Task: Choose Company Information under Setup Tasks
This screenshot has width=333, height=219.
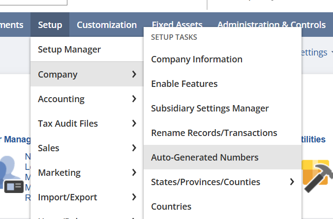Action: point(197,59)
